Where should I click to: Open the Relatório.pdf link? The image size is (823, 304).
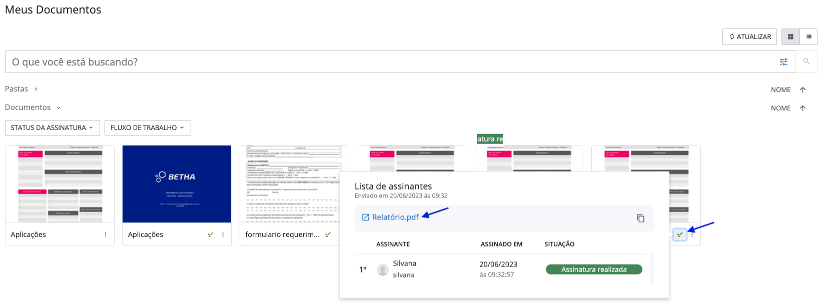pos(395,217)
